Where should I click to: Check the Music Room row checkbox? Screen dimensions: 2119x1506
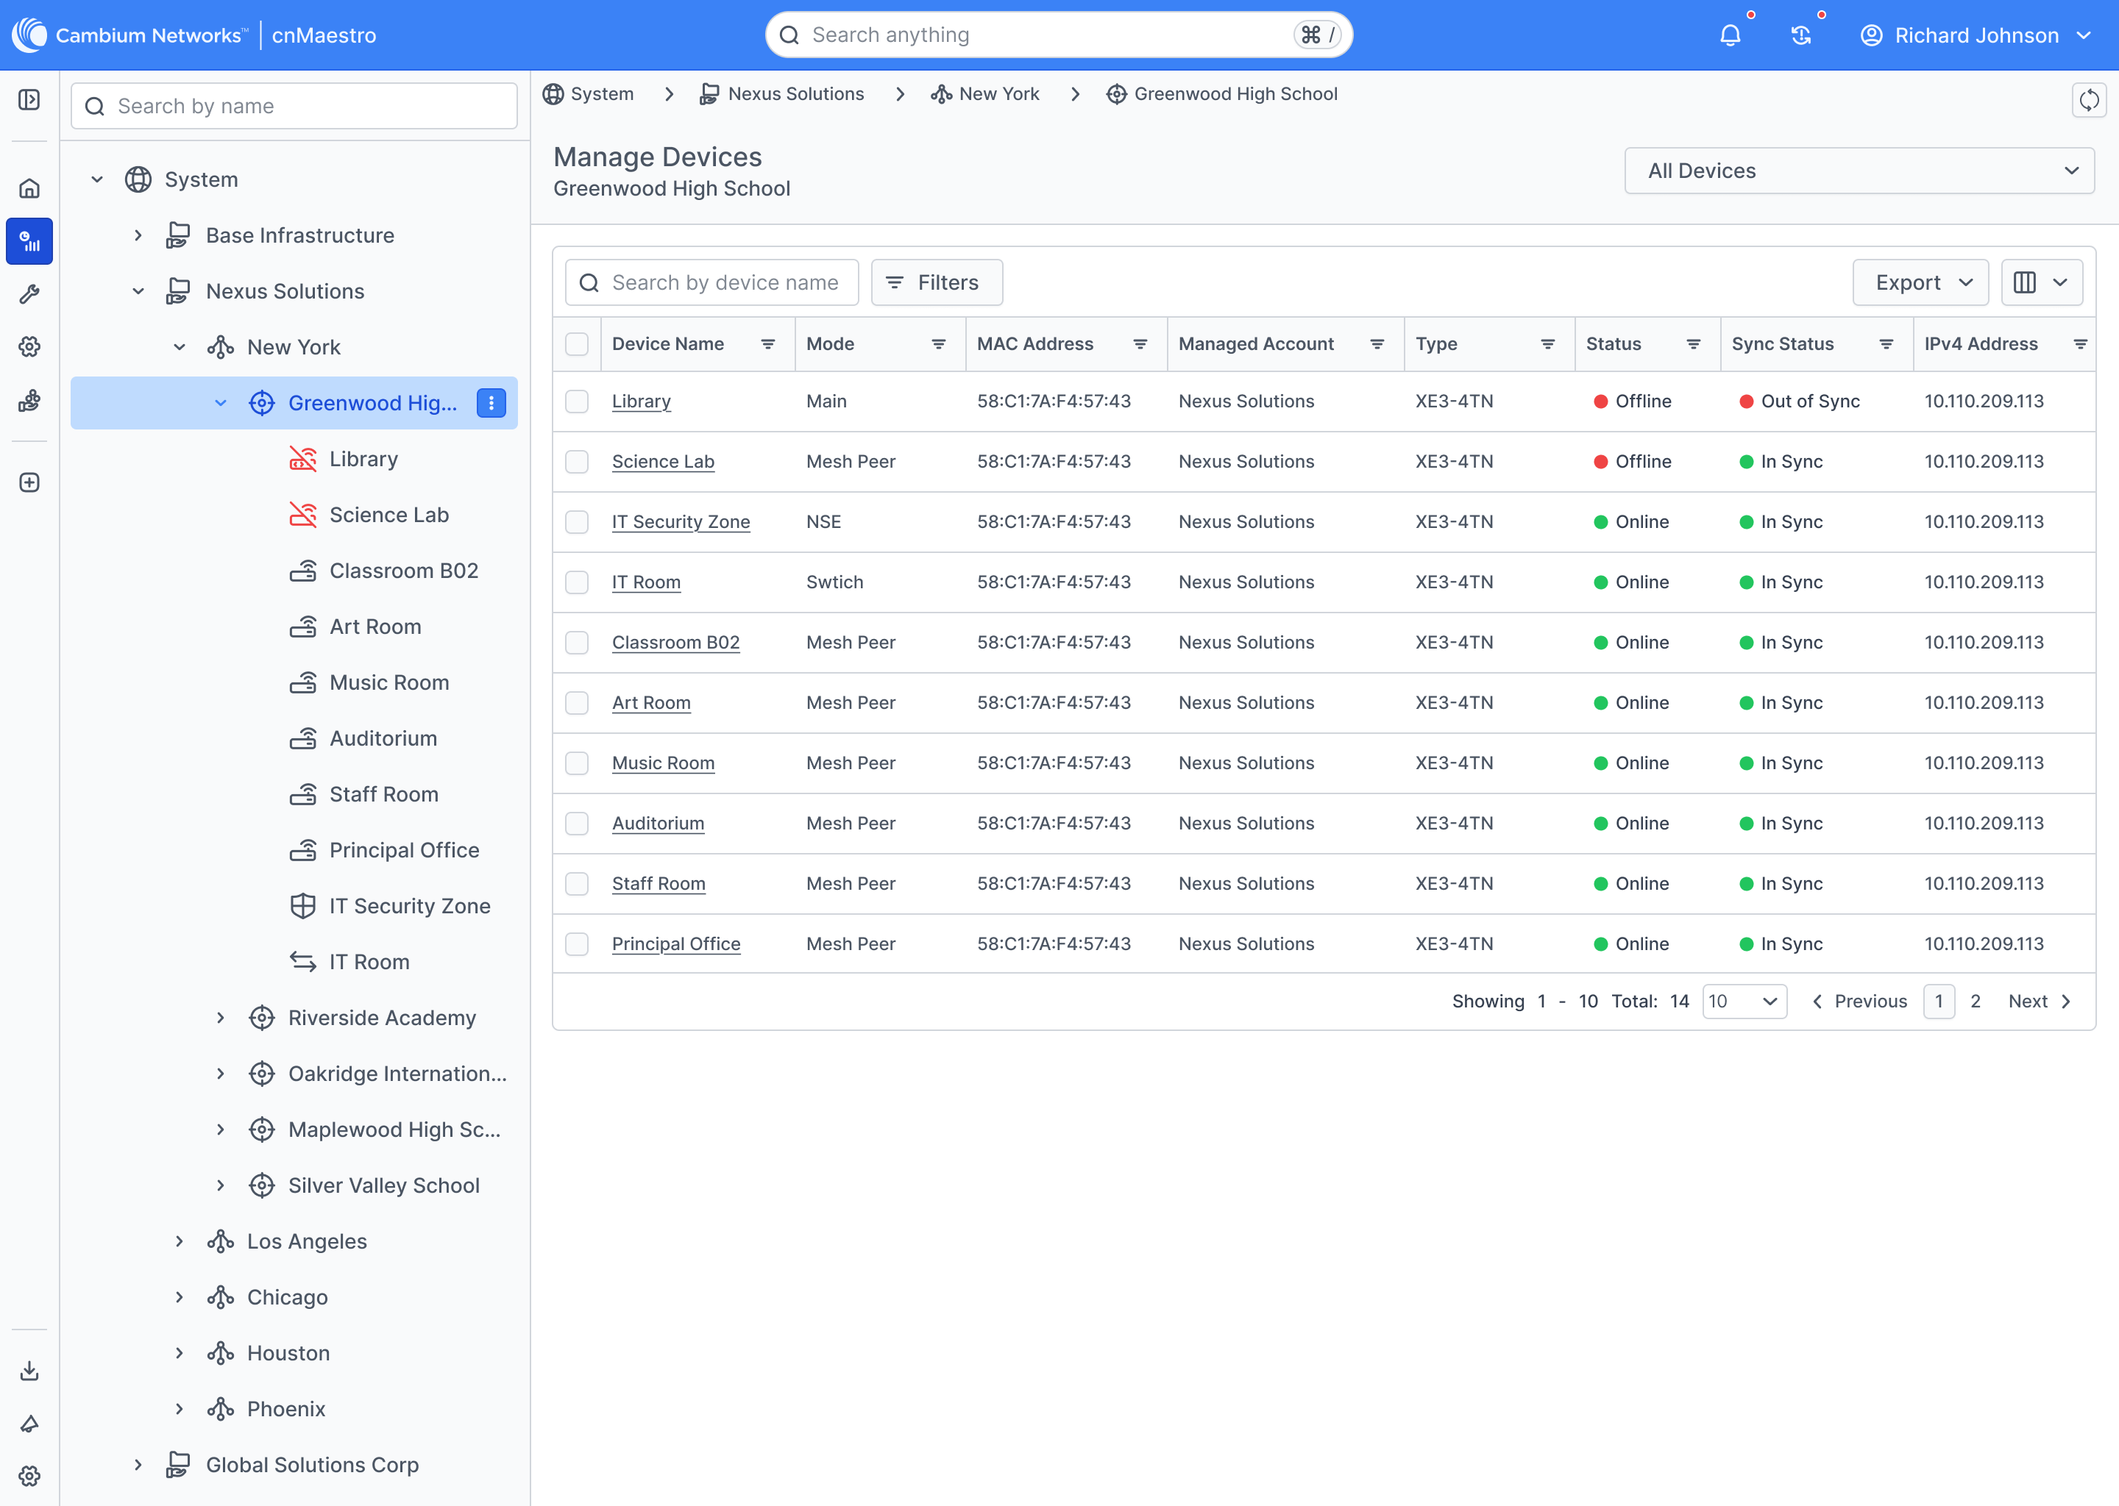pos(577,763)
